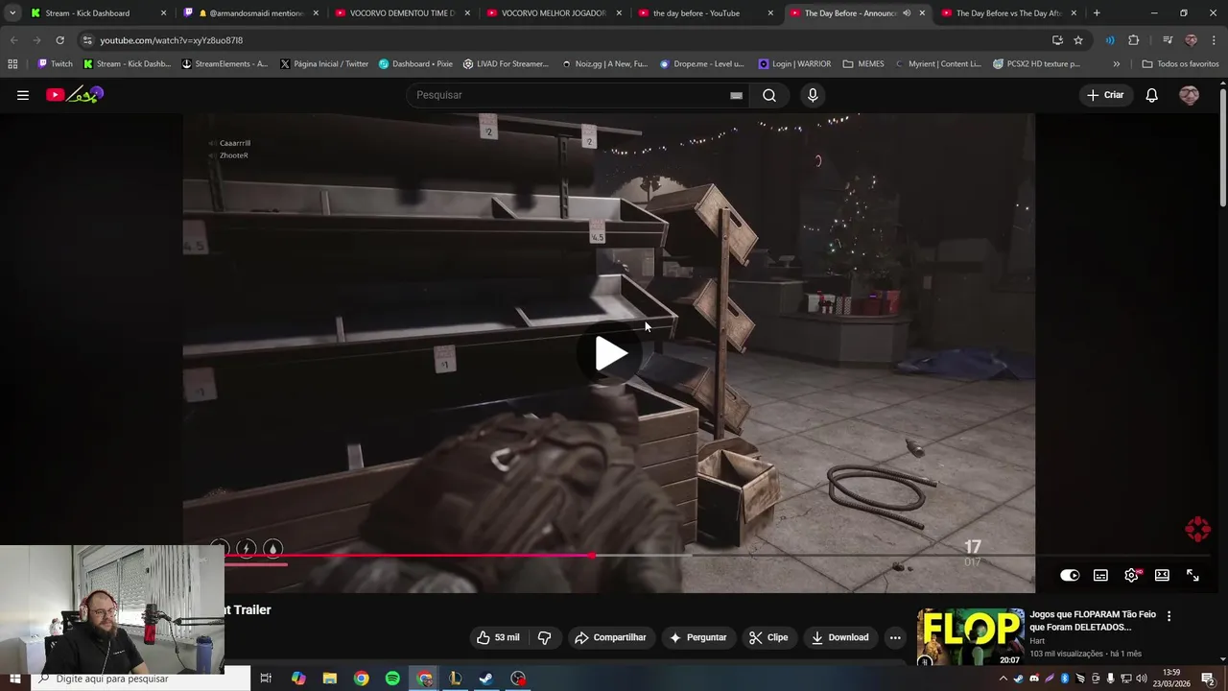
Task: Switch to Stream - Kick Dashboard tab
Action: (99, 13)
